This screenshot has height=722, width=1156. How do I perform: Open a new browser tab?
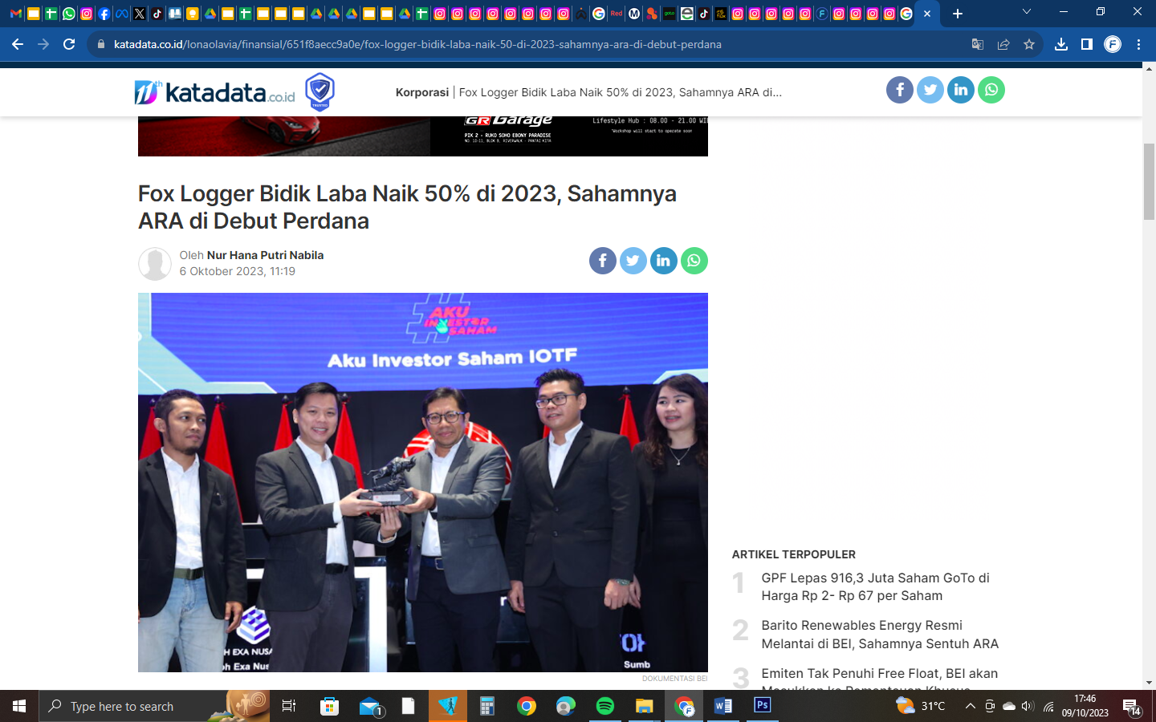(x=957, y=14)
